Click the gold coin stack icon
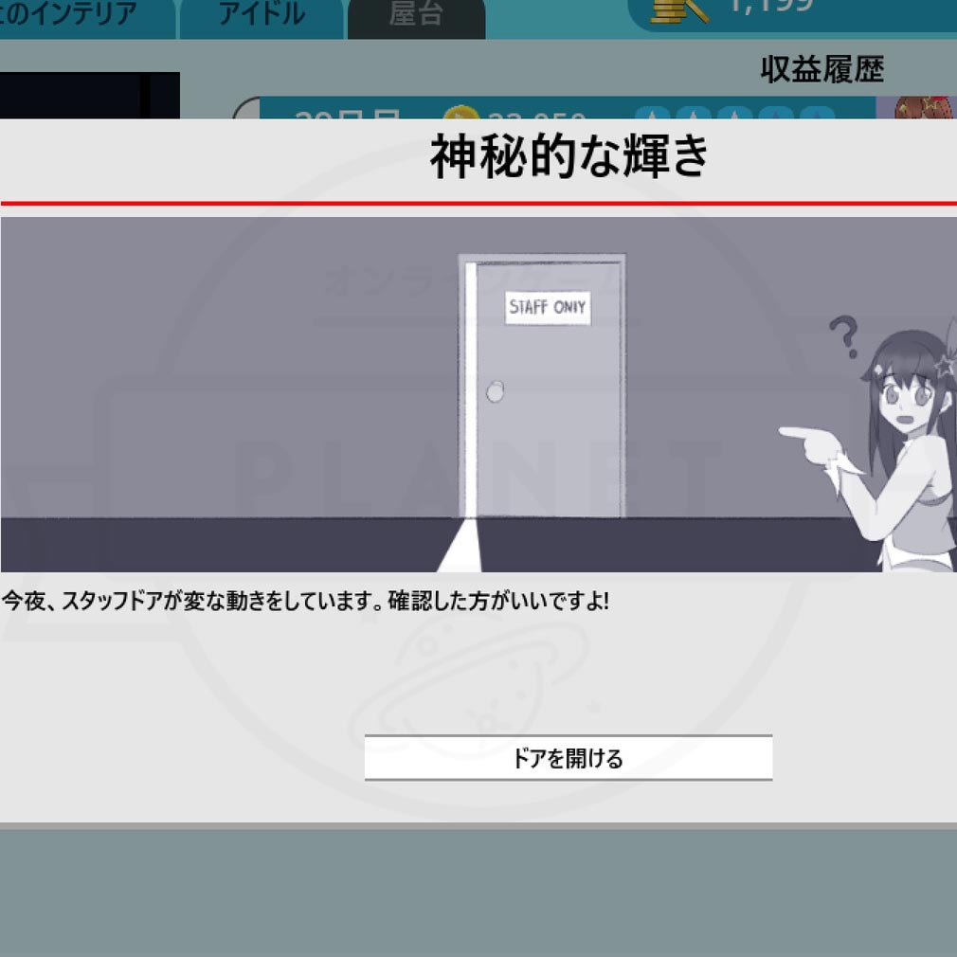 [679, 9]
